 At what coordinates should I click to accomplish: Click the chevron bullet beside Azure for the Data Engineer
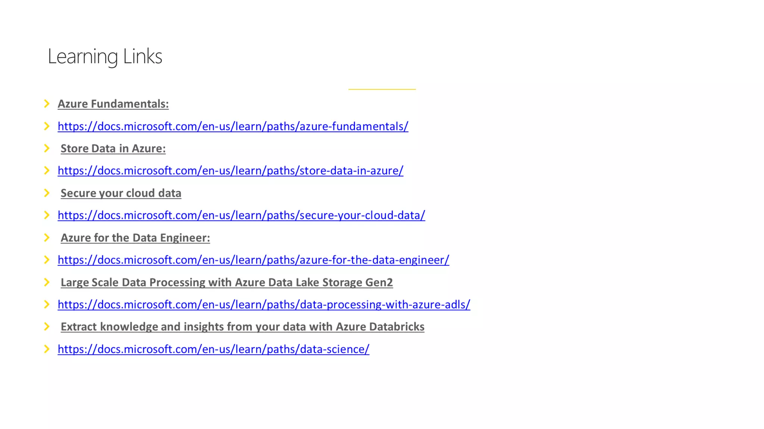47,238
